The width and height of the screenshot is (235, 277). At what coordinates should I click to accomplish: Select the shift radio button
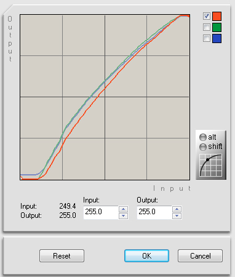203,147
